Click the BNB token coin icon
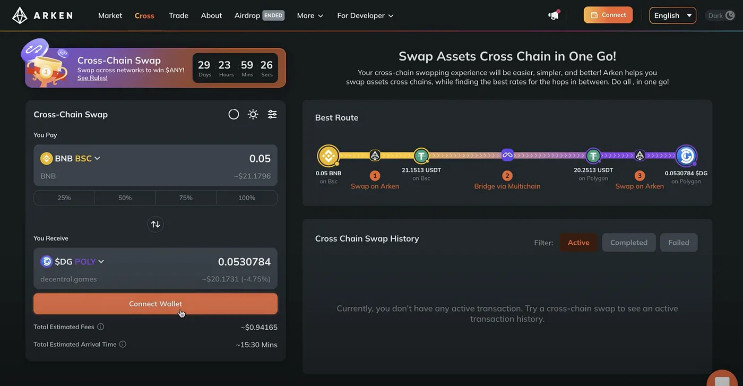The image size is (743, 386). [47, 158]
